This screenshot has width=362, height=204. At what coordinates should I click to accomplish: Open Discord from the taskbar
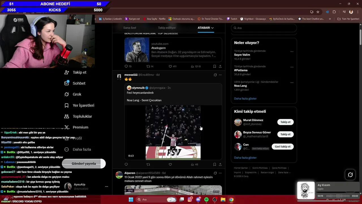coord(198,199)
